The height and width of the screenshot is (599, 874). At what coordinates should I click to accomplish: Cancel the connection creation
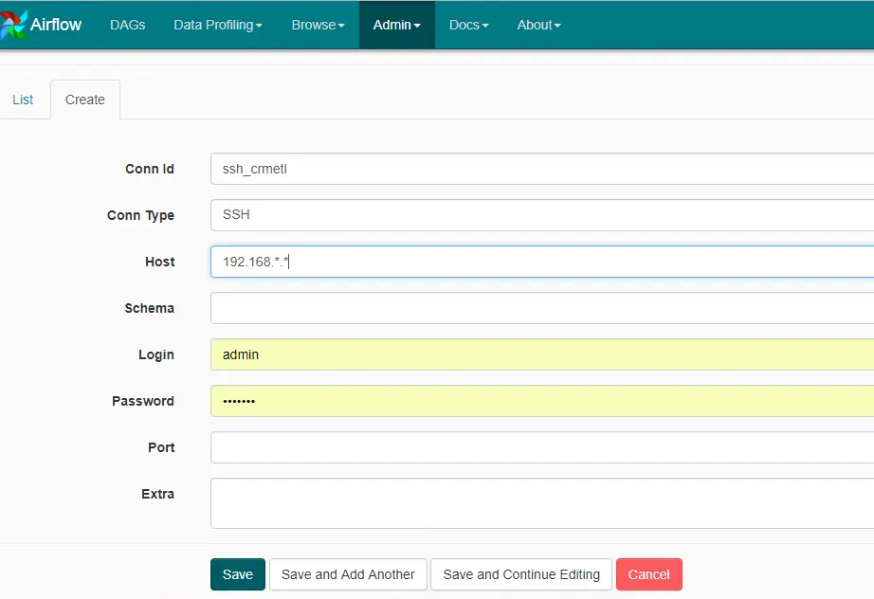tap(648, 574)
